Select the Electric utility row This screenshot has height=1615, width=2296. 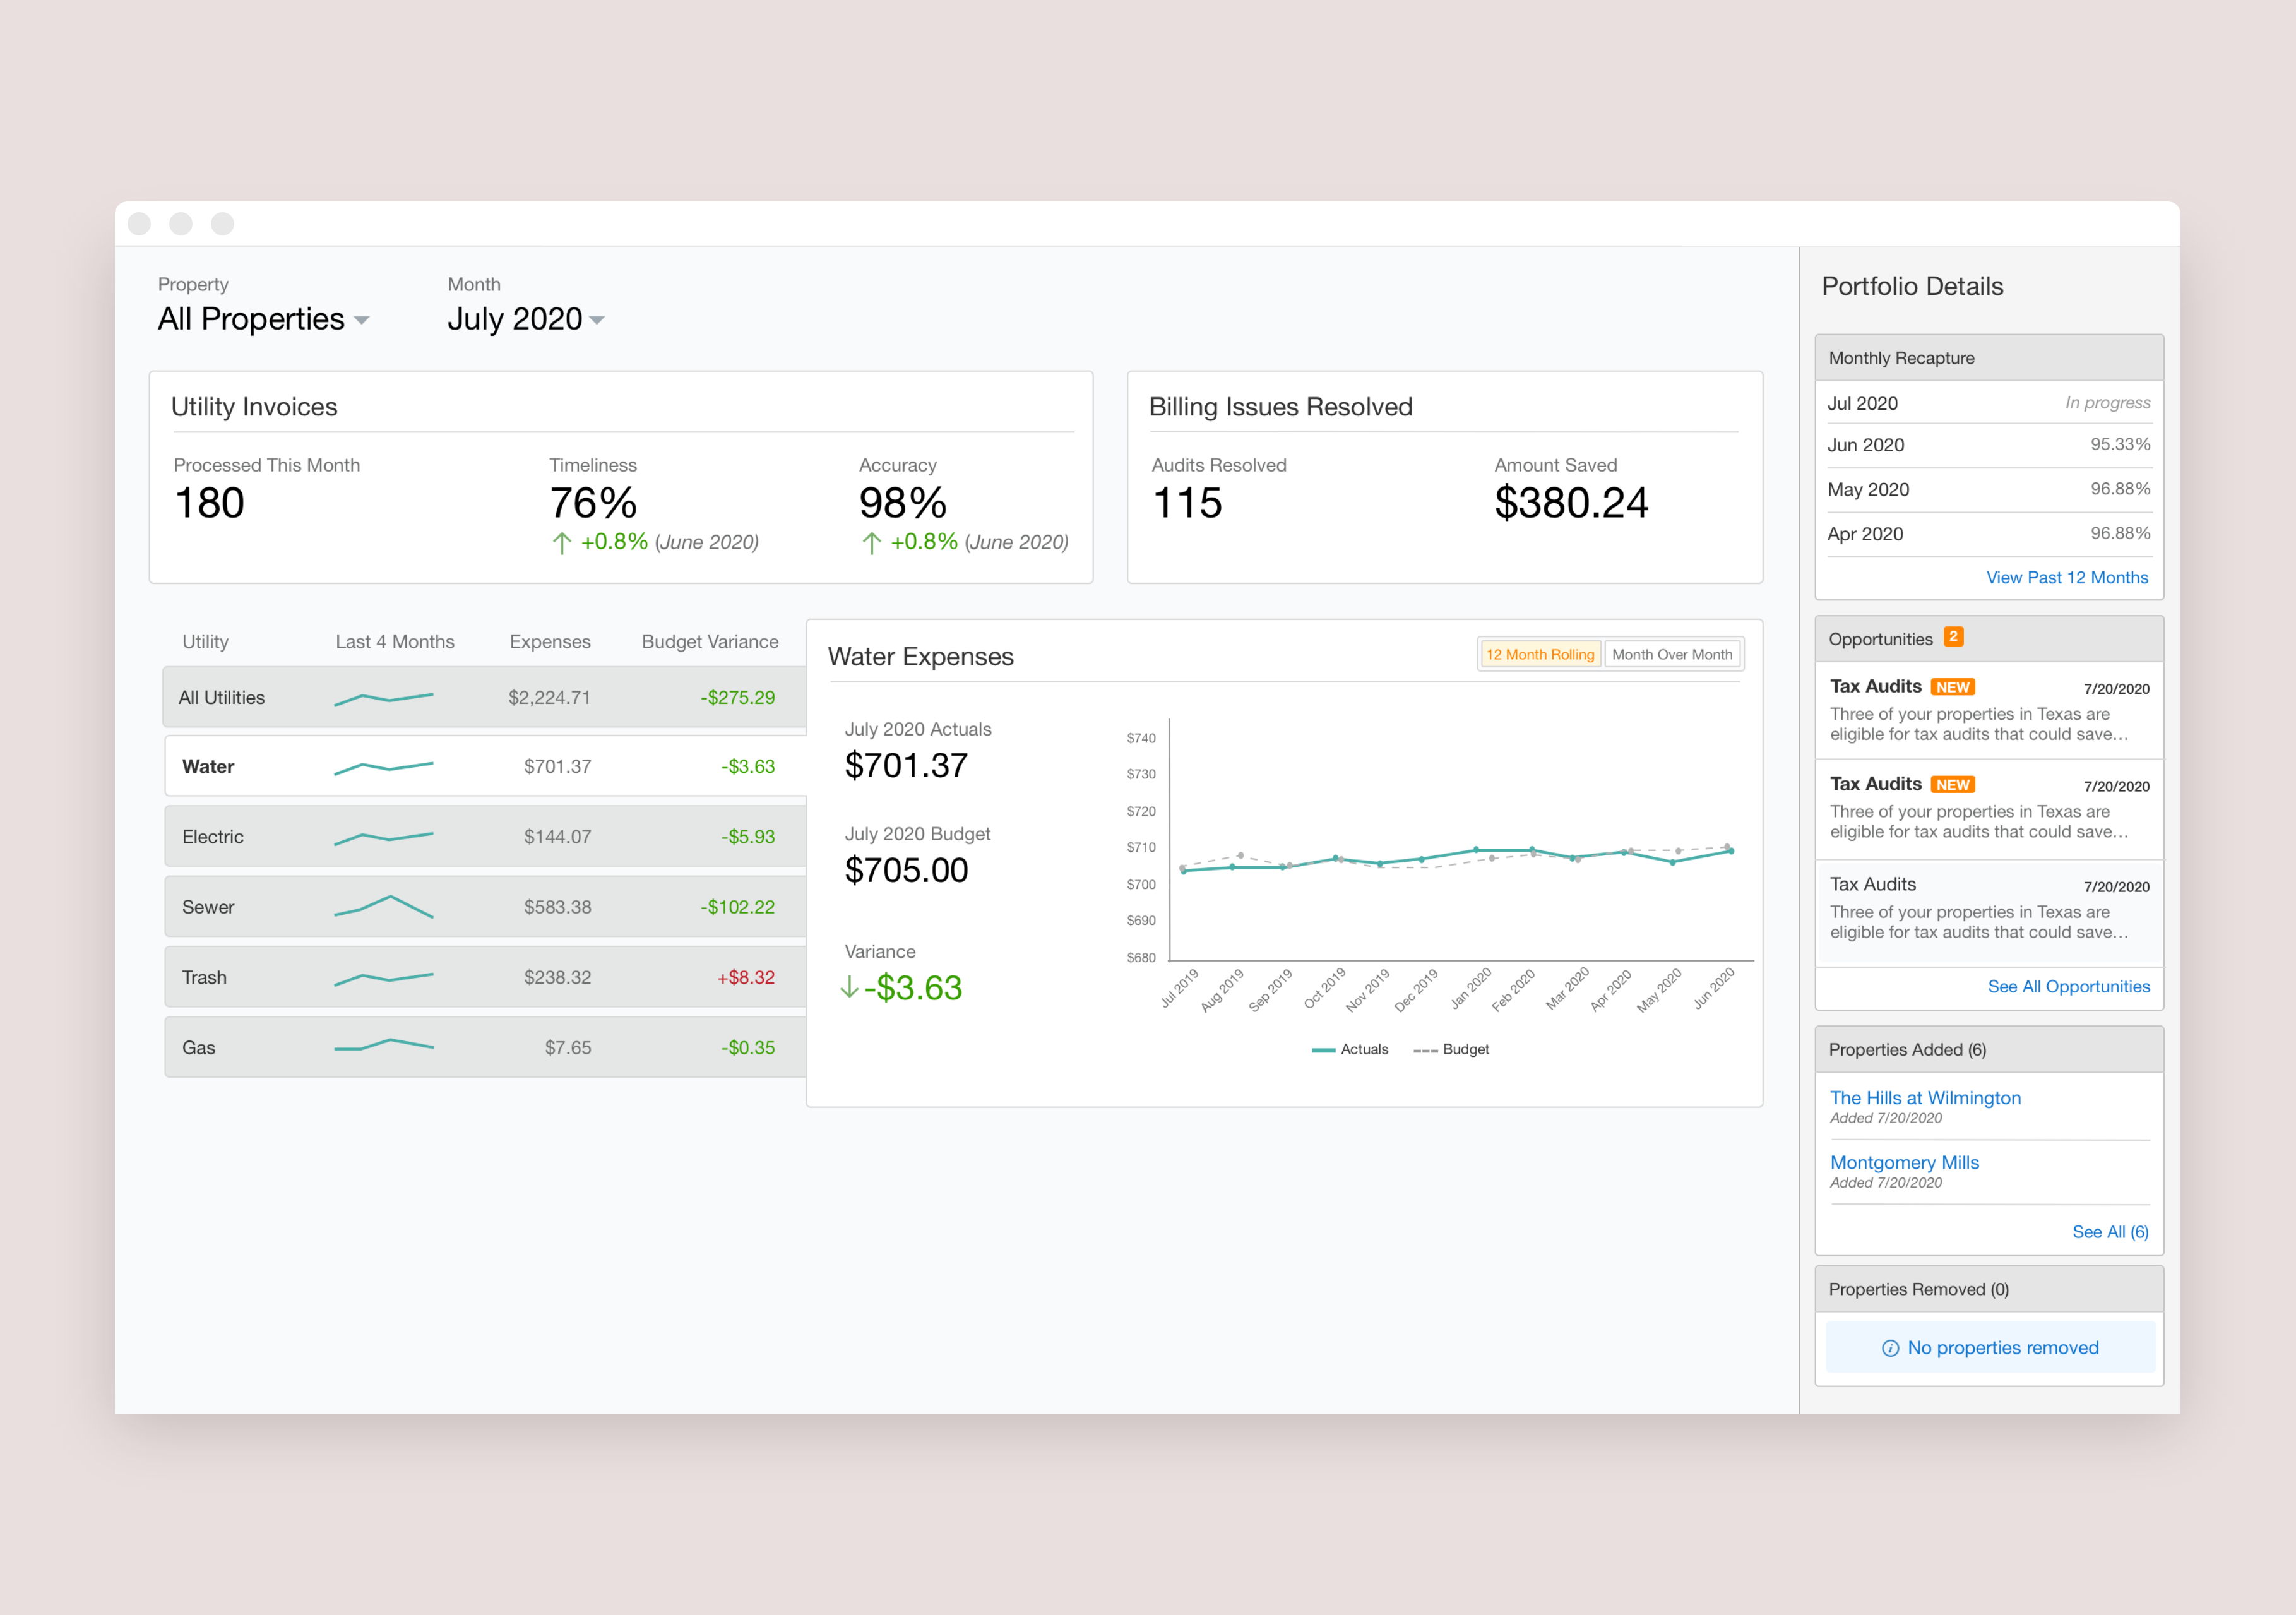point(213,837)
